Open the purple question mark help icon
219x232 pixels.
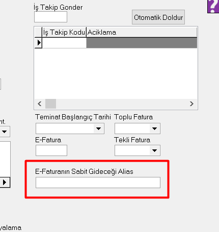coord(213,6)
